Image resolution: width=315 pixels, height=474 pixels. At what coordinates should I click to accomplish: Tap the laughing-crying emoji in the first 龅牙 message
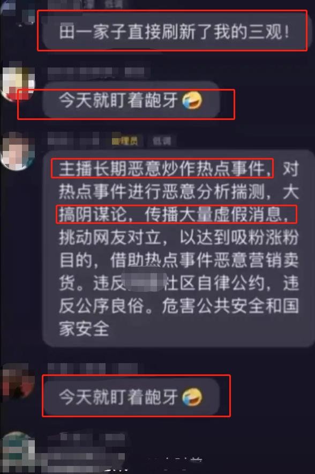192,100
